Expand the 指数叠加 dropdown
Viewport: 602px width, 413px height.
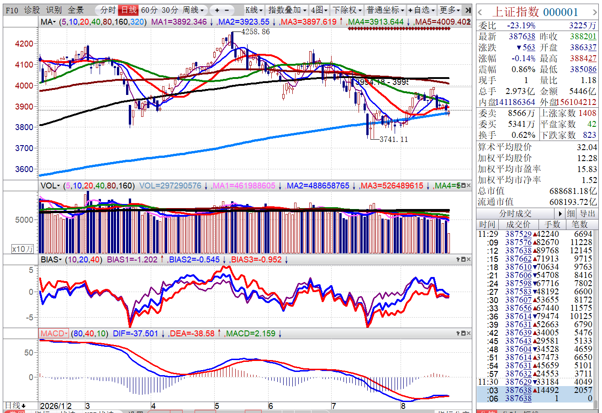pos(287,10)
